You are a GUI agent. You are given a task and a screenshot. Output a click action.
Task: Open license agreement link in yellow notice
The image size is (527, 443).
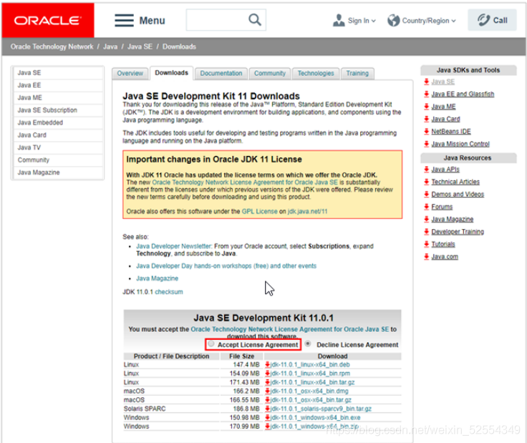click(245, 182)
